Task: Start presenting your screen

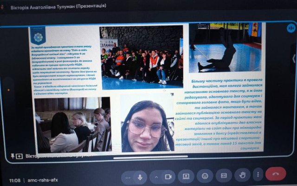Action: click(x=186, y=176)
